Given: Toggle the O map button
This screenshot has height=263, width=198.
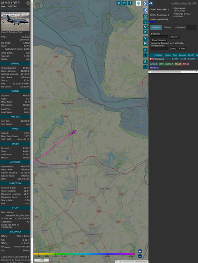Looking at the screenshot, I should (x=145, y=27).
